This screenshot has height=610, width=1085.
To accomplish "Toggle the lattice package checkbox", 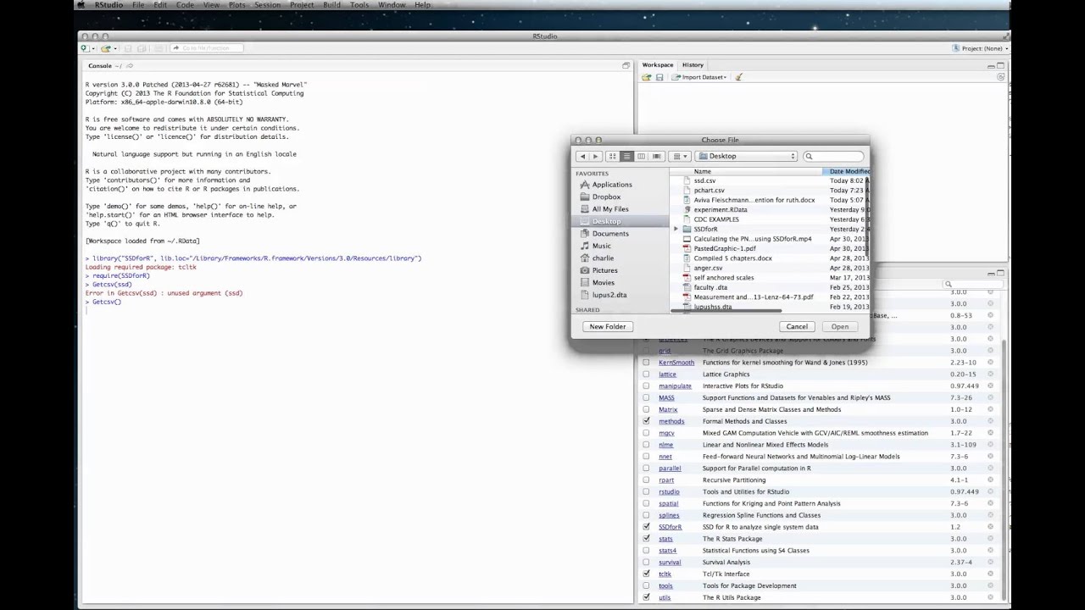I will coord(646,374).
